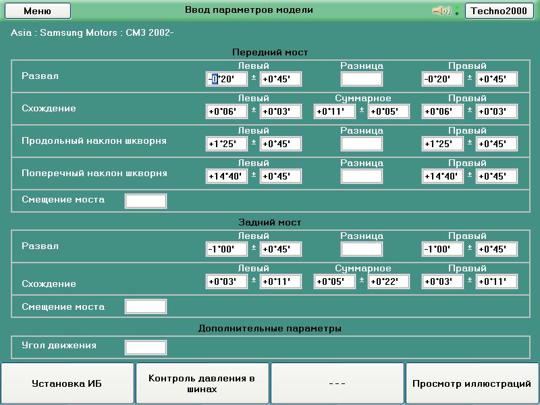Viewport: 540px width, 405px height.
Task: Select Продольный наклон шкворня left value +1°25'
Action: click(227, 144)
